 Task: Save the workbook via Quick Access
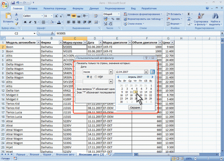(x=13, y=3)
